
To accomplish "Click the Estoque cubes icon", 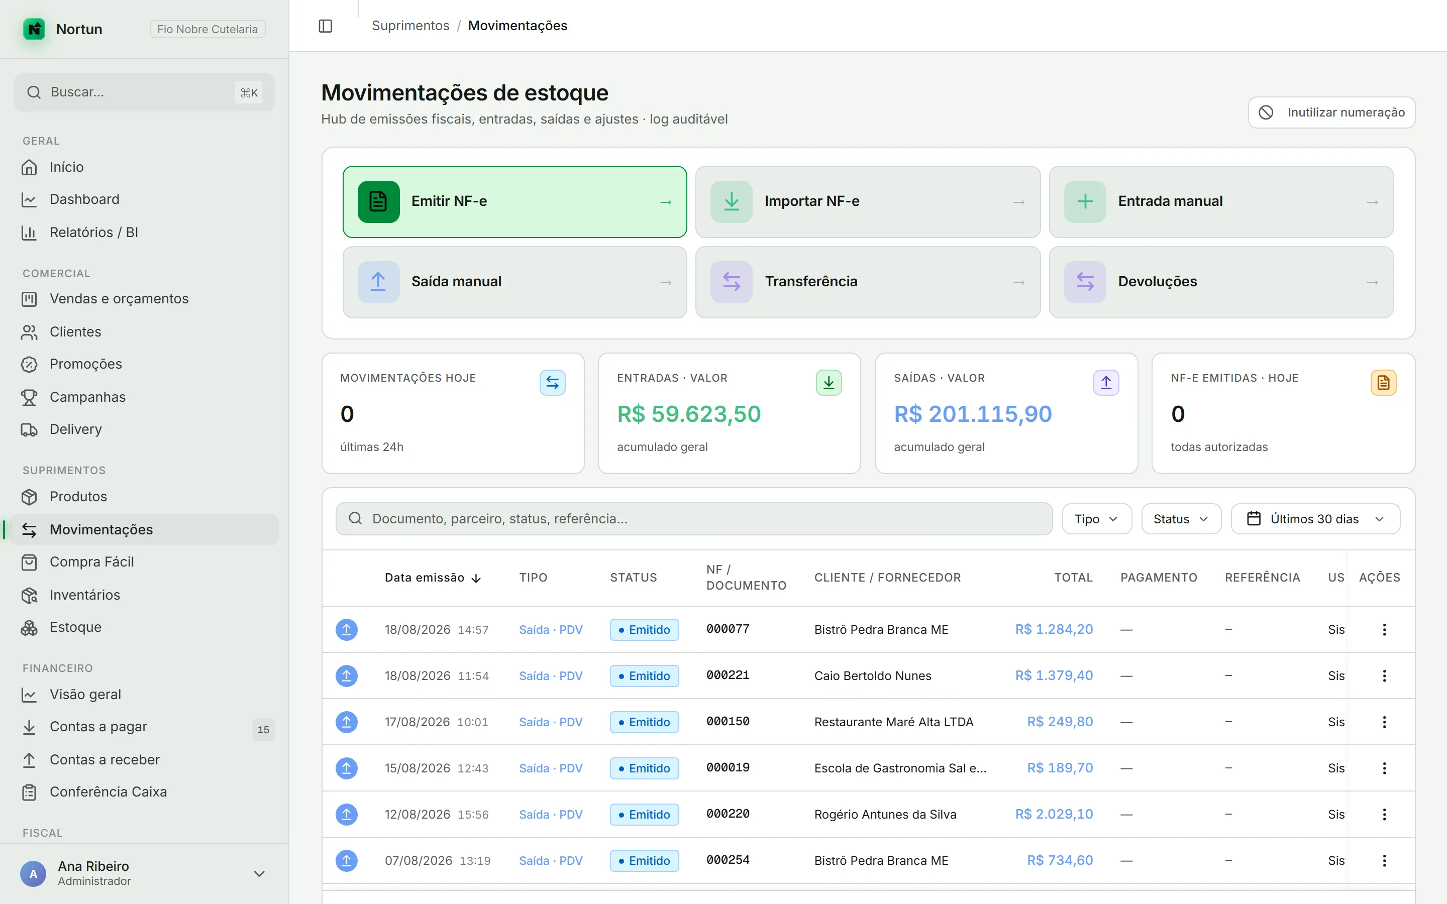I will click(x=29, y=627).
